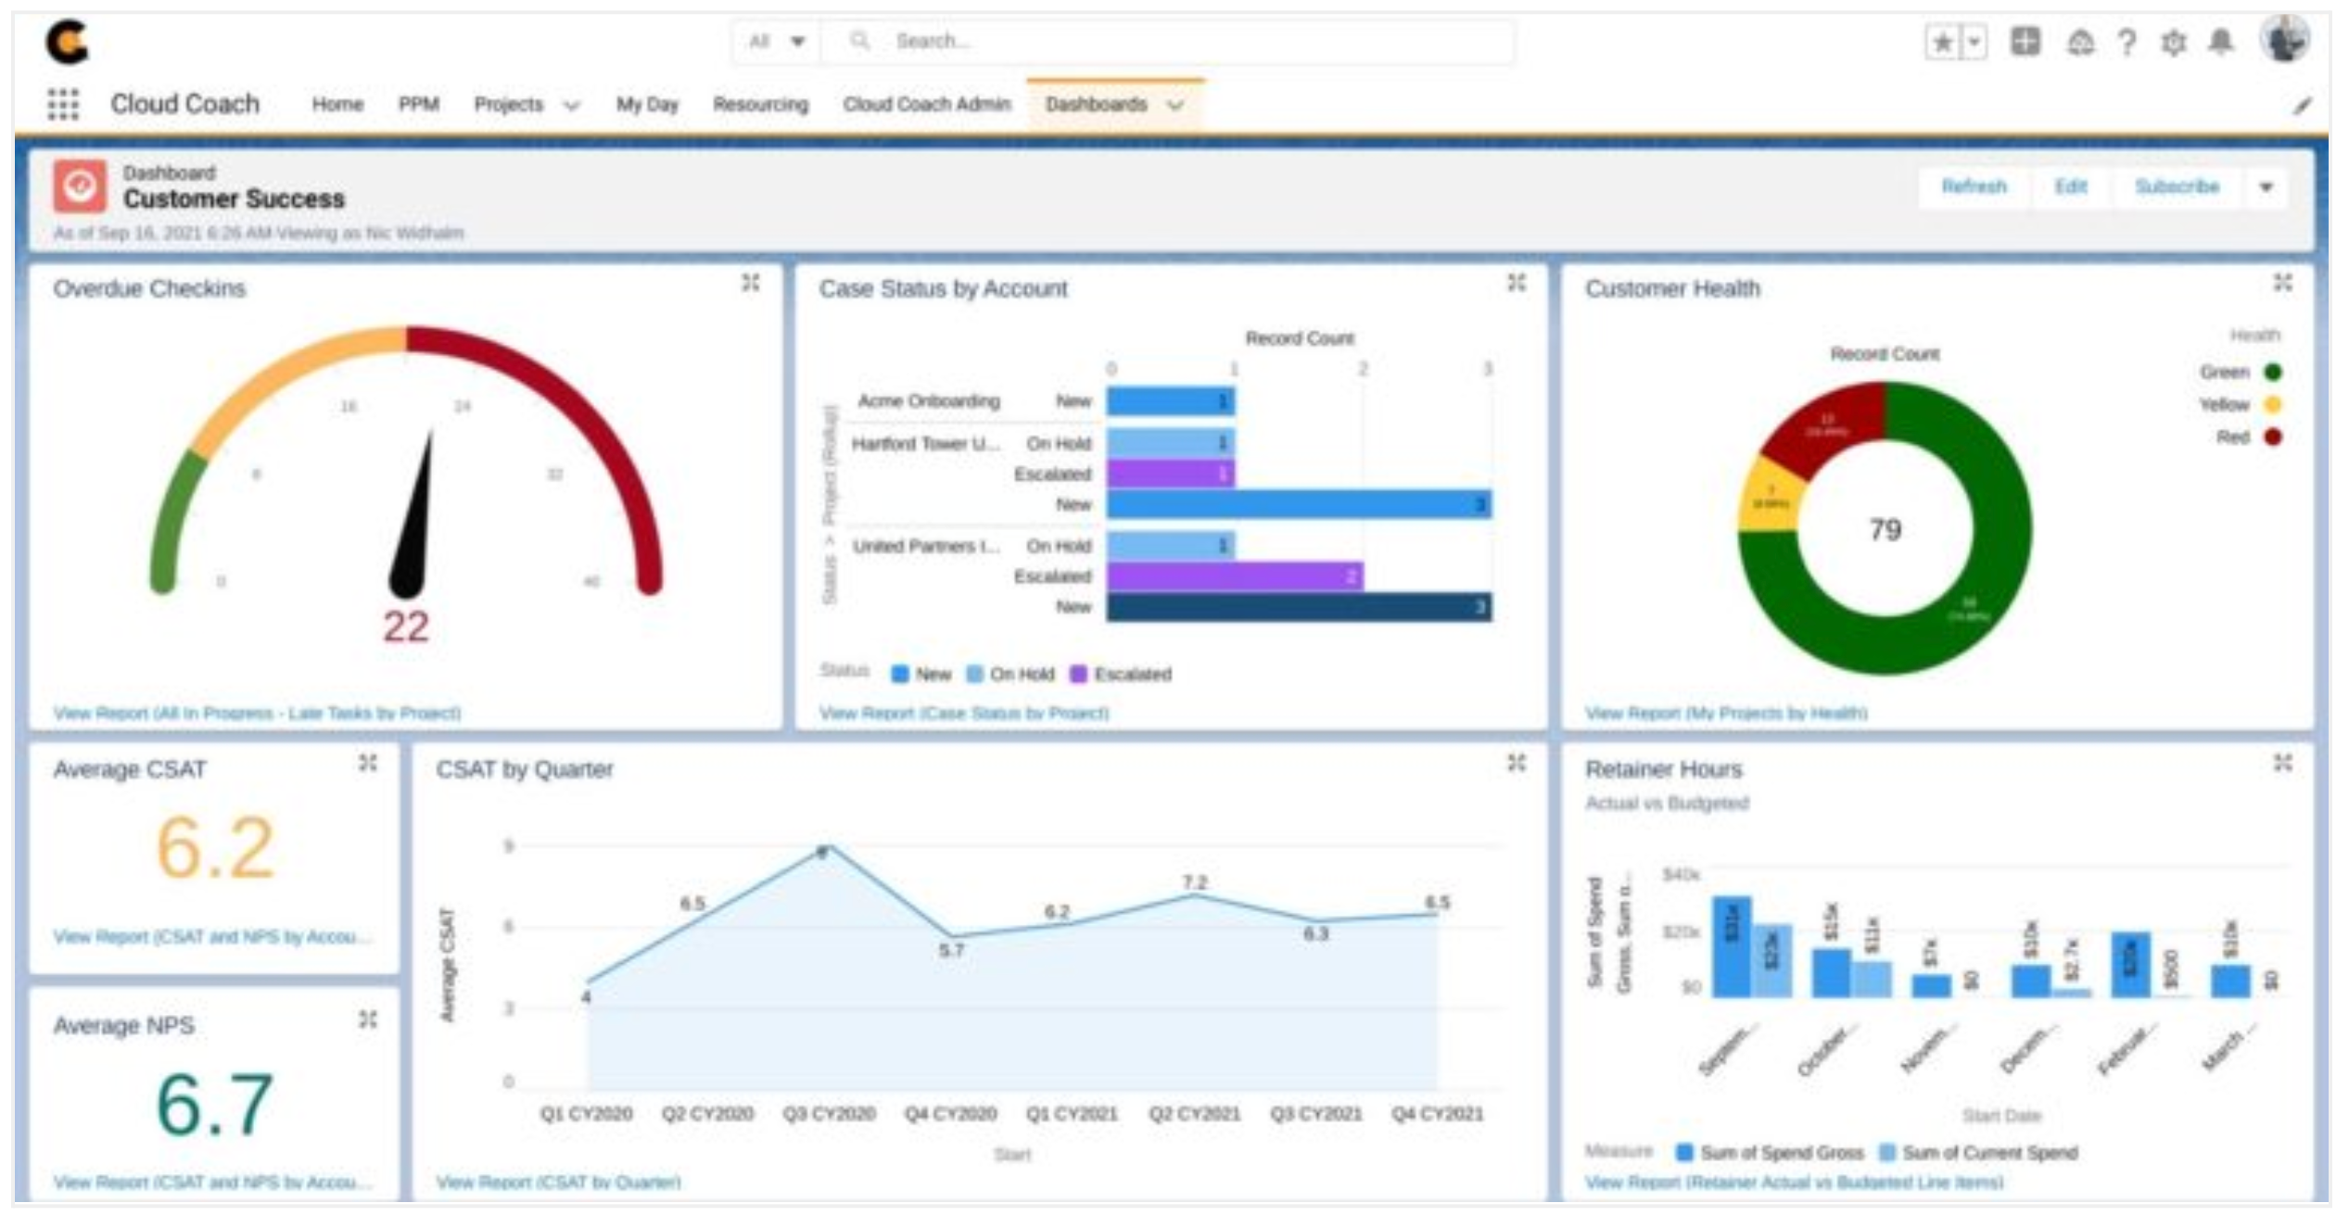Click the Refresh button
Screen dimensions: 2349x1216
coord(1974,187)
